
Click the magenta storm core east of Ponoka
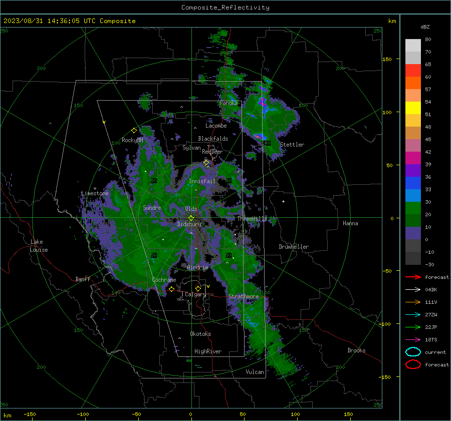coord(263,102)
